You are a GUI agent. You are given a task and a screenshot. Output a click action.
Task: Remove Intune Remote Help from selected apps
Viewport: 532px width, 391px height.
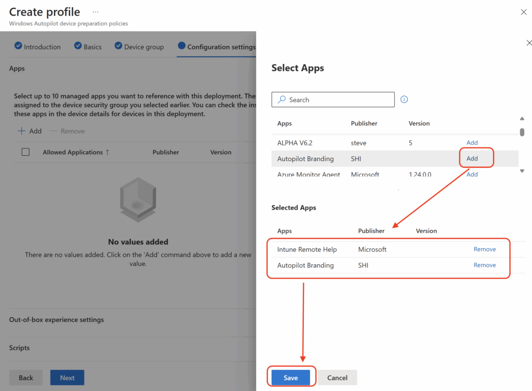click(x=485, y=249)
